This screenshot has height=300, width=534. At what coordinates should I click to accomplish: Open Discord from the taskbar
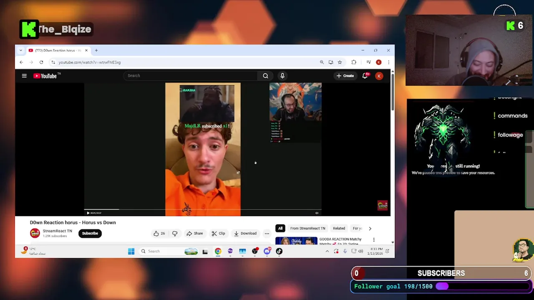tap(267, 251)
